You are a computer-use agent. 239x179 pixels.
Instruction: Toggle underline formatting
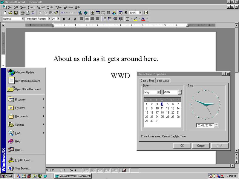(x=75, y=19)
